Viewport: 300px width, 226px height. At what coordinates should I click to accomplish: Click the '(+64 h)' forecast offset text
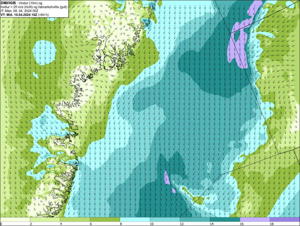[43, 14]
